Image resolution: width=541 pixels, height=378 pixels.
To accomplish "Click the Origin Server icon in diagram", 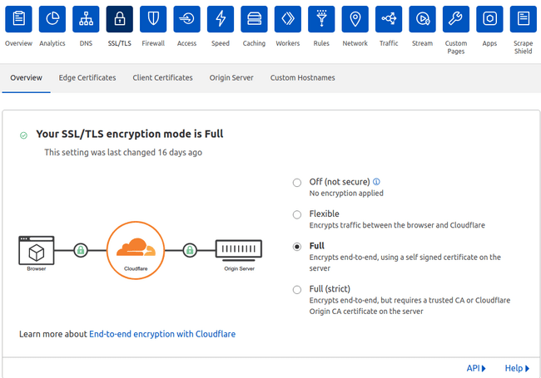I will click(239, 250).
